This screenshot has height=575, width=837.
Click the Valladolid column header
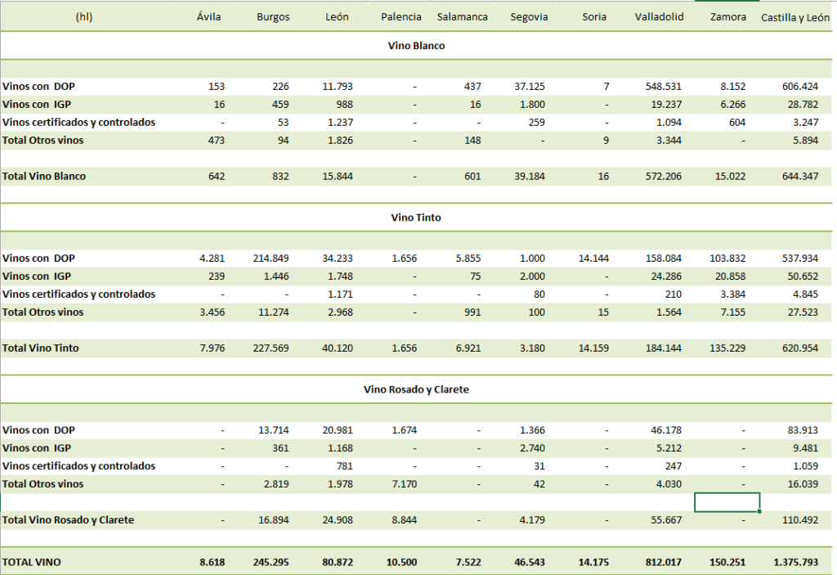coord(659,17)
